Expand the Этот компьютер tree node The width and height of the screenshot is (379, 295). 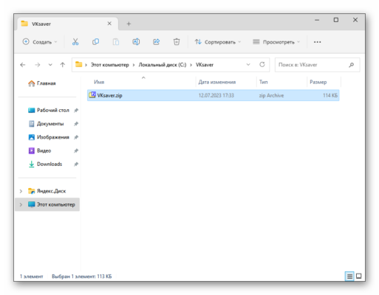click(x=21, y=204)
